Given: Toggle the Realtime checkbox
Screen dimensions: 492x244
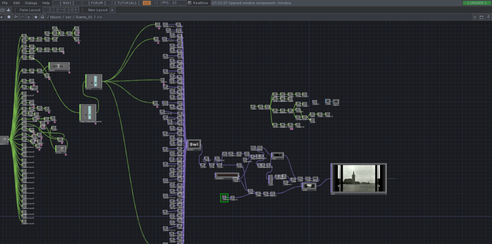Looking at the screenshot, I should [x=190, y=3].
